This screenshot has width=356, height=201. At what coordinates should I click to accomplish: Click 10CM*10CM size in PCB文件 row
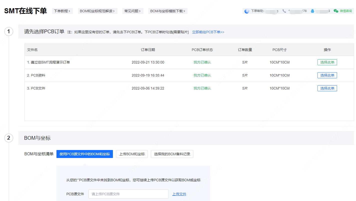280,88
